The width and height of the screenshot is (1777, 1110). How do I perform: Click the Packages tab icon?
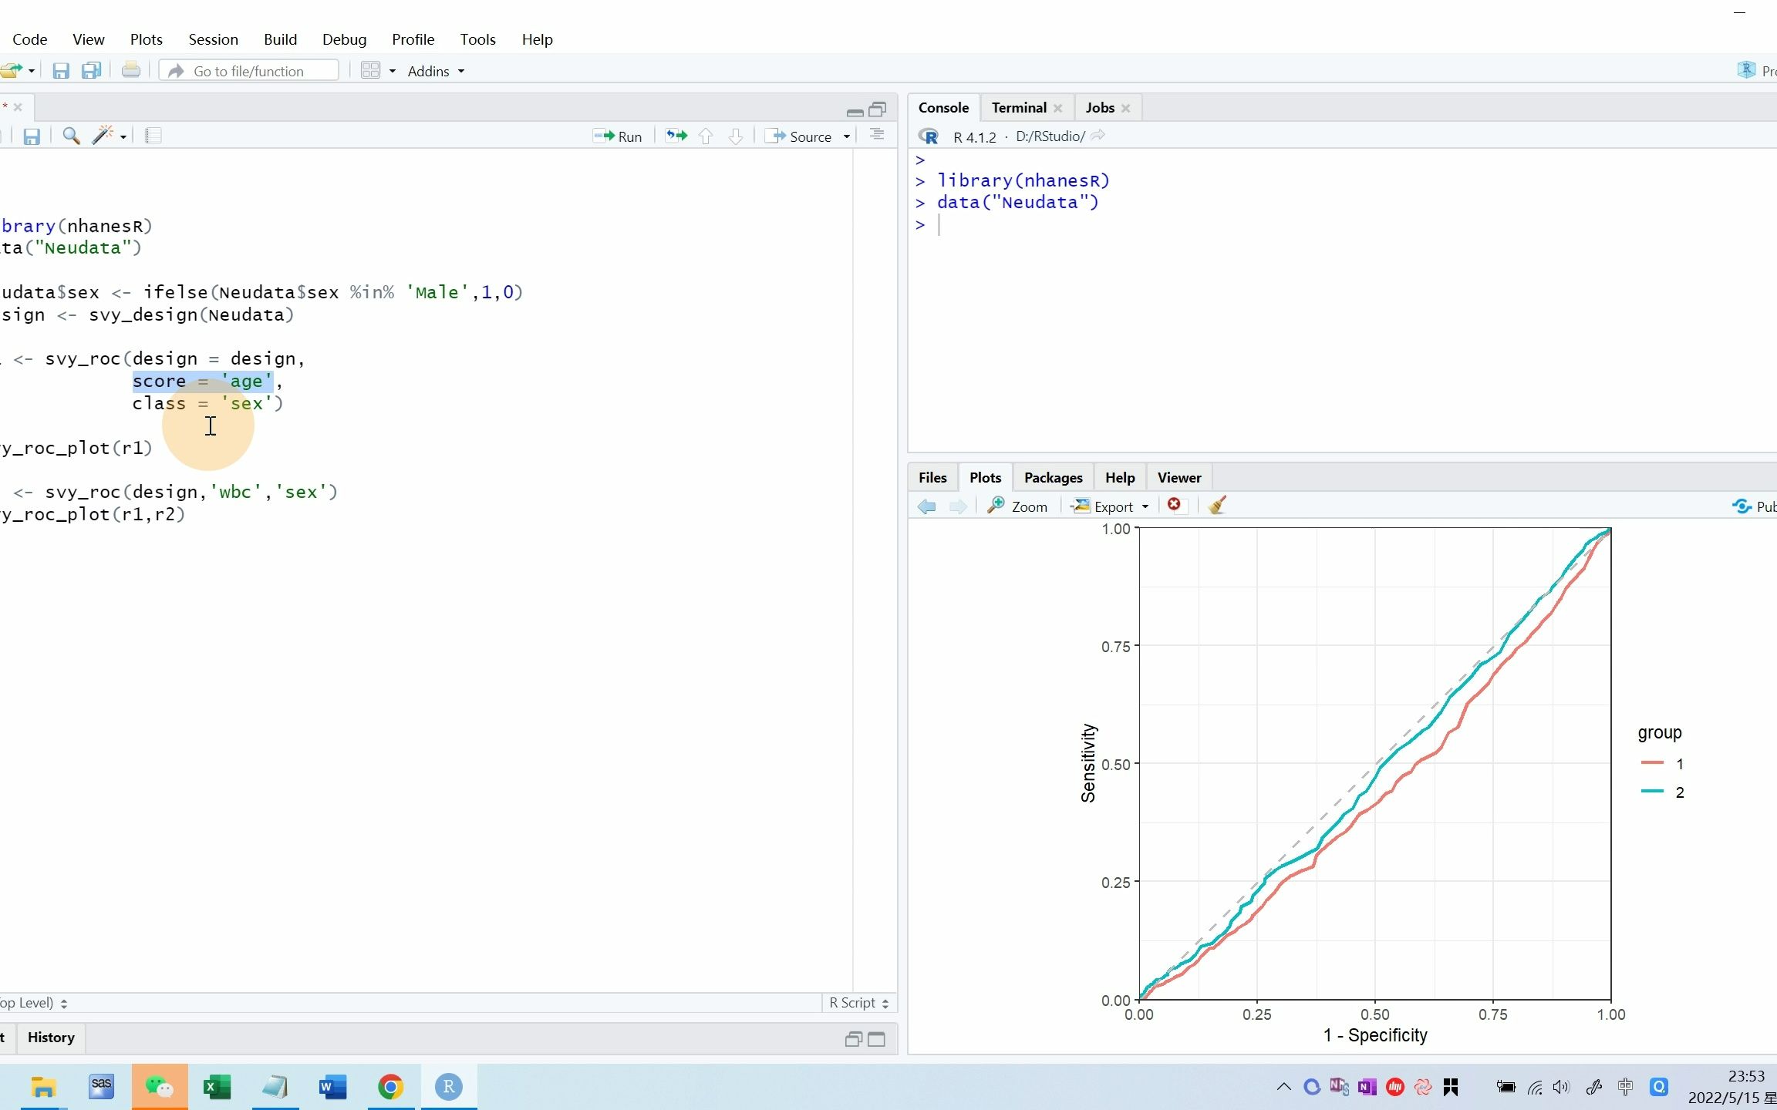tap(1053, 477)
